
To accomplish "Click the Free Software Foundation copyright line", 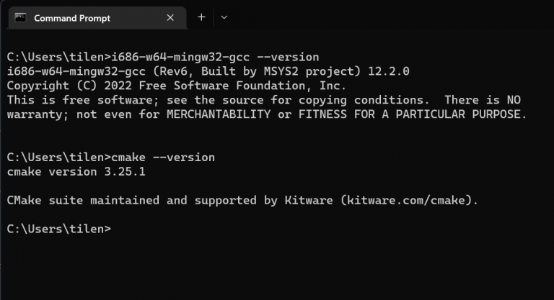I will tap(177, 86).
